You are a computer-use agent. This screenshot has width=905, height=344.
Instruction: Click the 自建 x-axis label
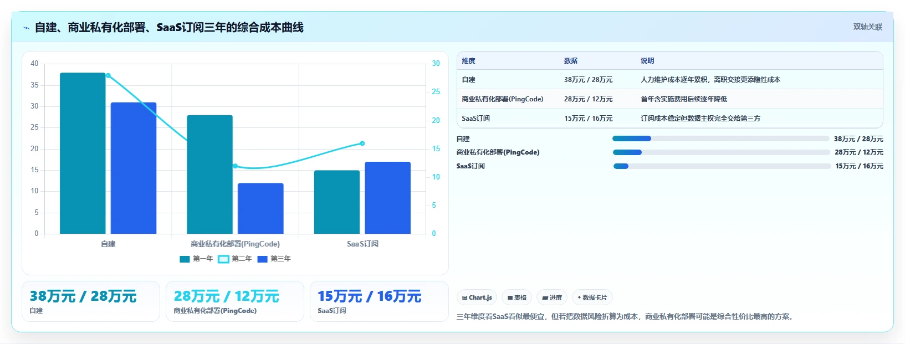click(108, 244)
